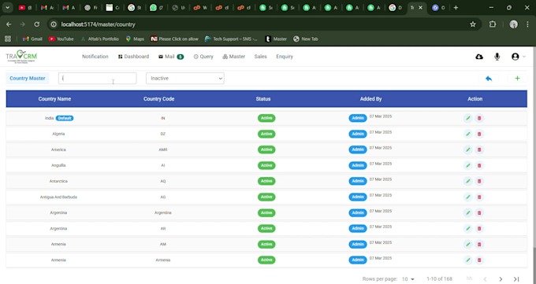
Task: Click the Antigua And Barbuda name cell
Action: (x=58, y=197)
